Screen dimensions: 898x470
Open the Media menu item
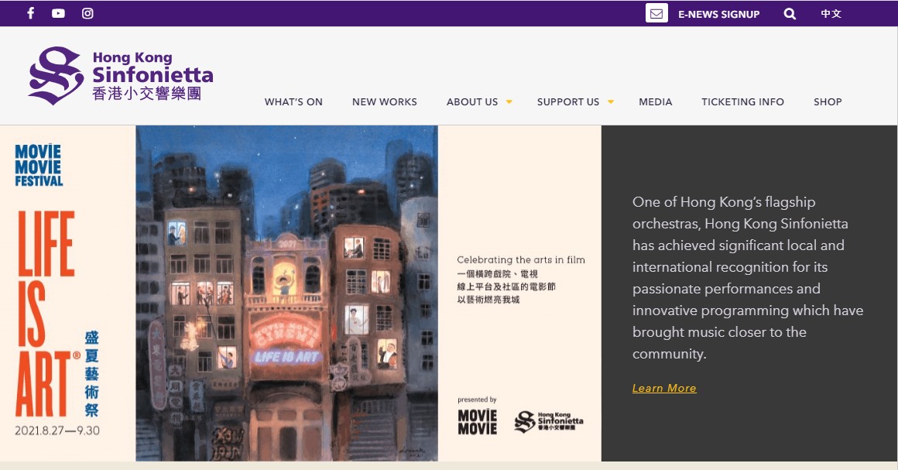pyautogui.click(x=655, y=101)
